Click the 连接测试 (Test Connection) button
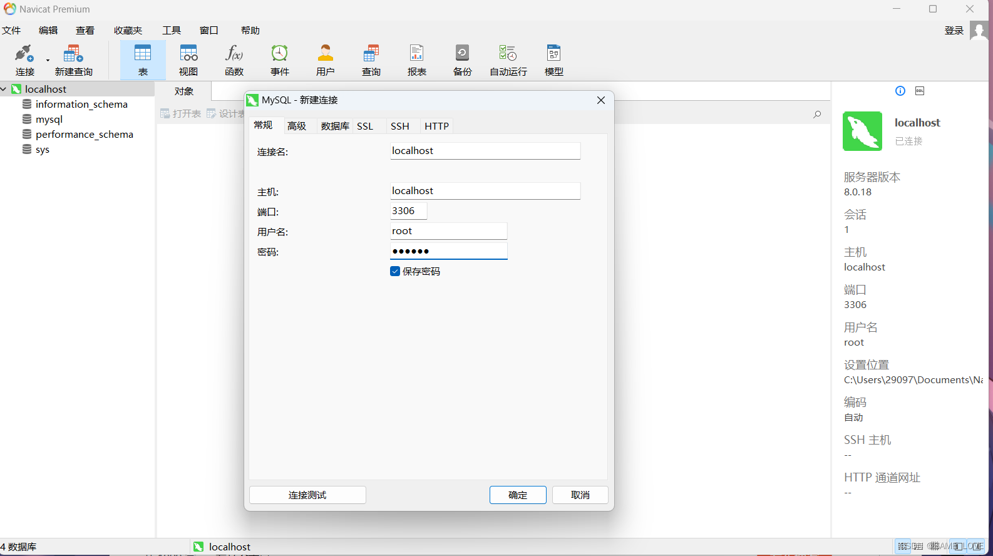 pos(307,495)
